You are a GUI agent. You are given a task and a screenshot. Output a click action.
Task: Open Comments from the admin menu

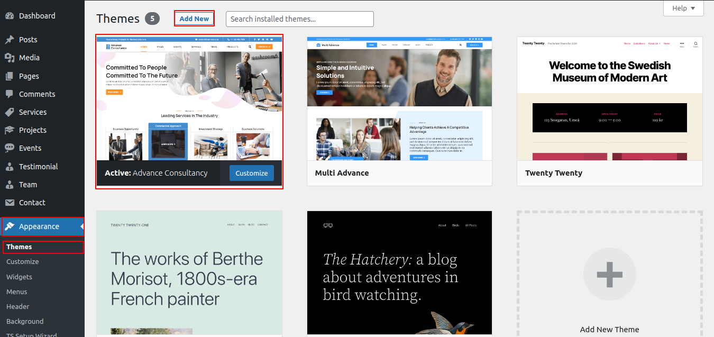pyautogui.click(x=42, y=94)
